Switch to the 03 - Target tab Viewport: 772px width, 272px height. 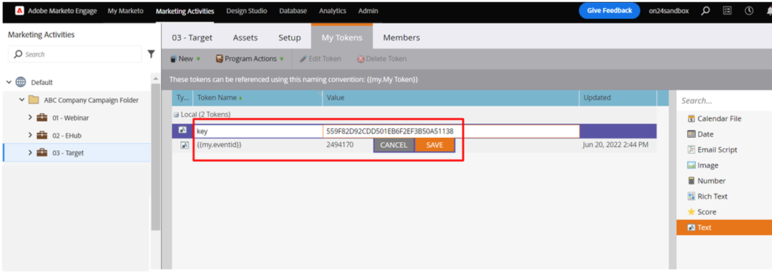click(192, 38)
